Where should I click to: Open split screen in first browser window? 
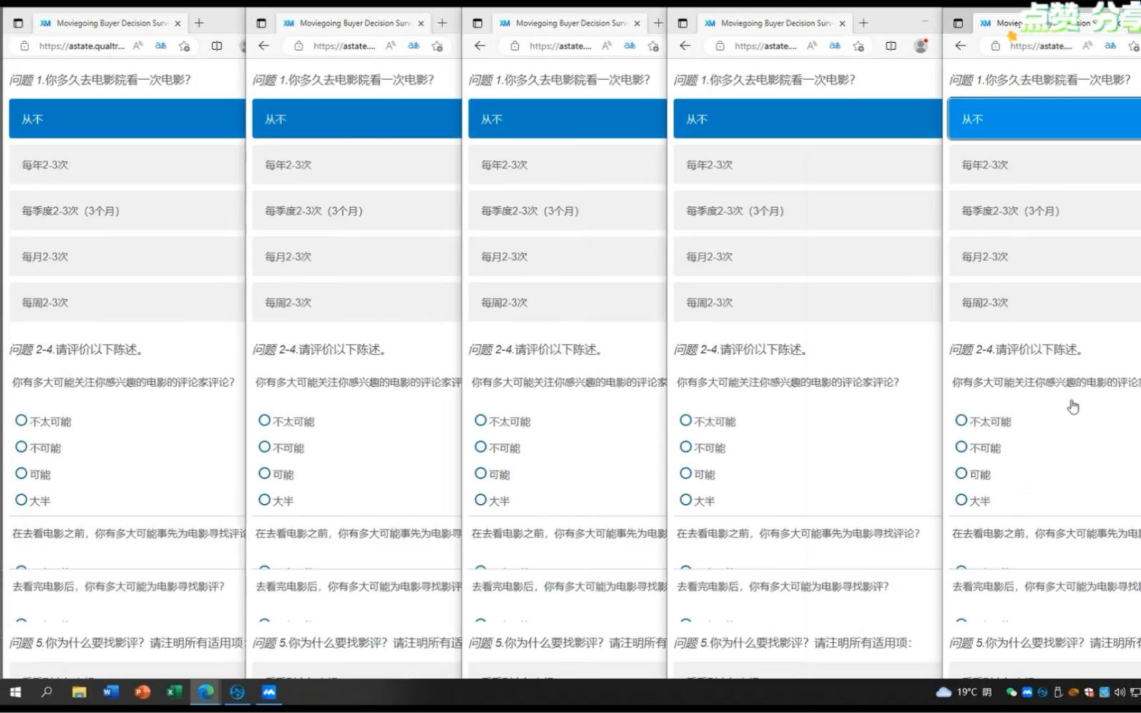(x=216, y=46)
